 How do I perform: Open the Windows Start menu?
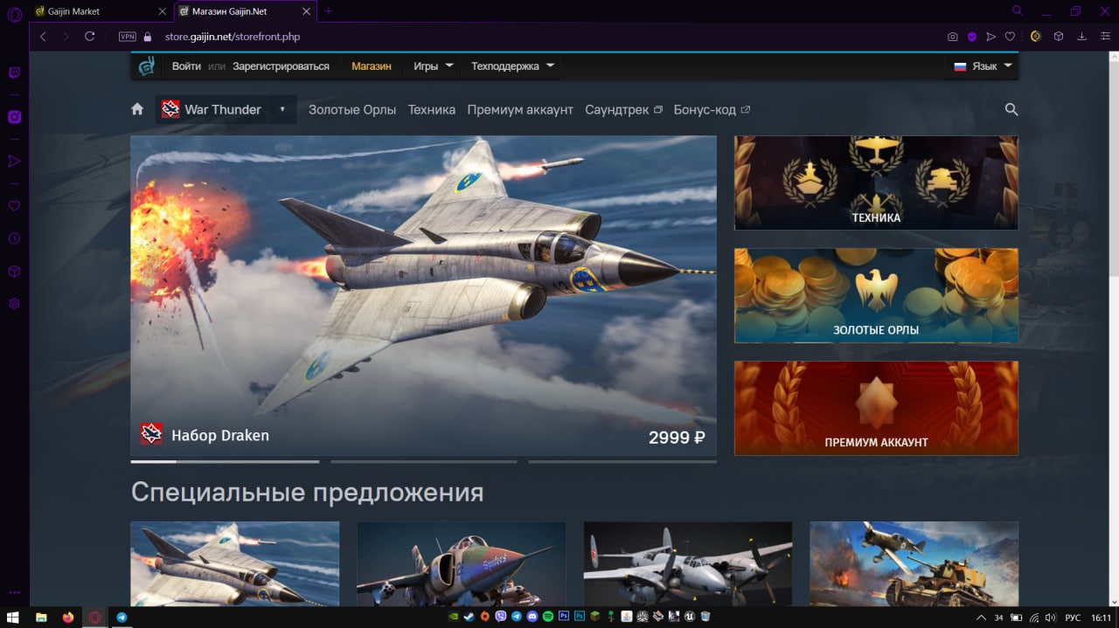click(13, 617)
